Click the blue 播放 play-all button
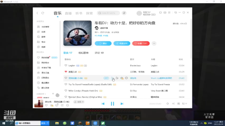 point(103,43)
